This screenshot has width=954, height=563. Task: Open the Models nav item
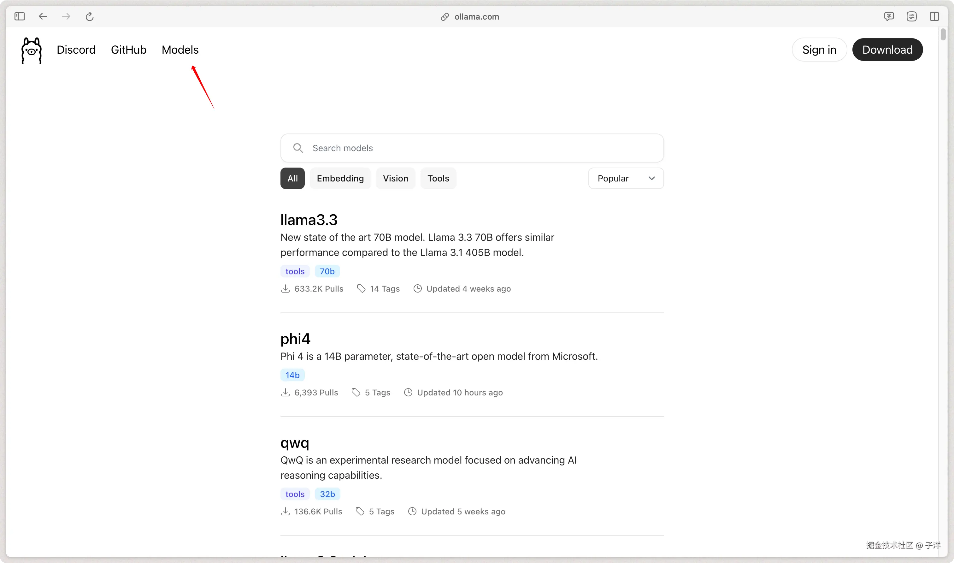pyautogui.click(x=180, y=50)
